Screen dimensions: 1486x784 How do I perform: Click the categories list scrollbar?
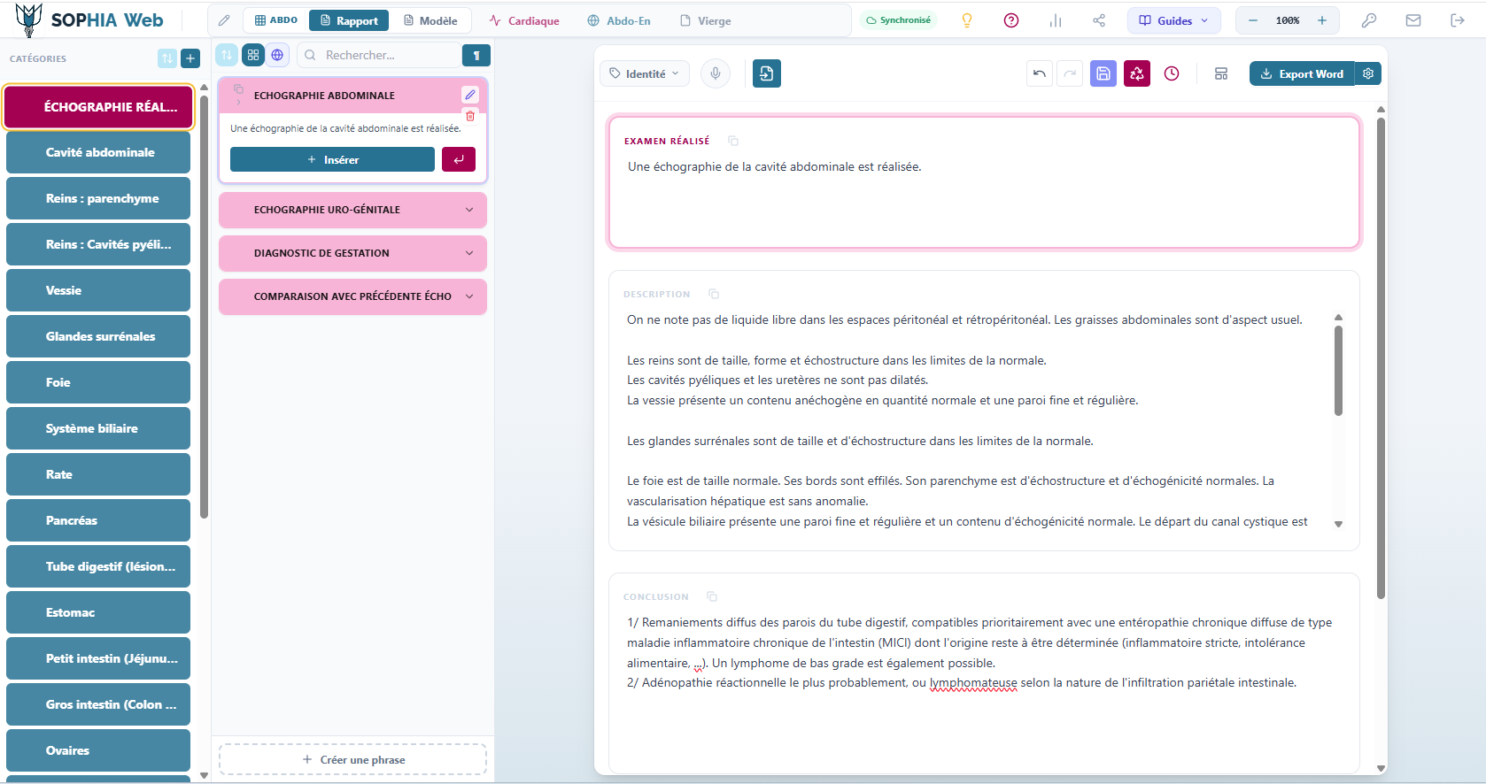click(204, 305)
